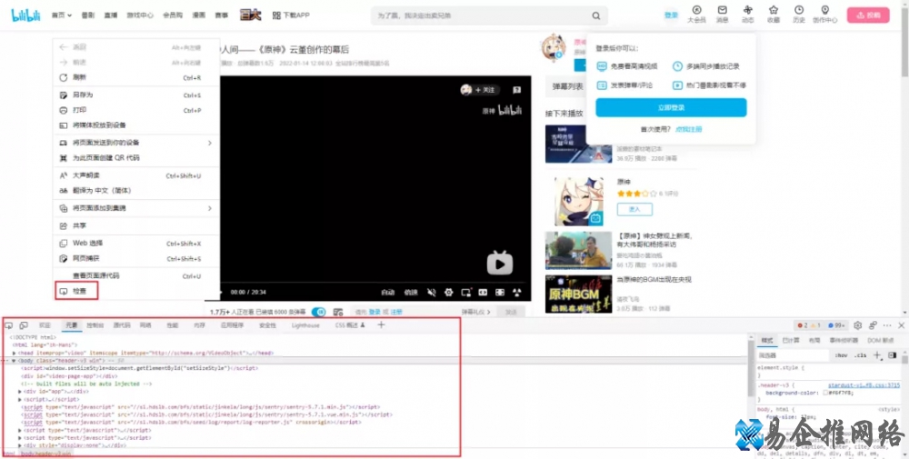Enable picture-in-picture in the player
This screenshot has height=459, width=909.
point(465,292)
